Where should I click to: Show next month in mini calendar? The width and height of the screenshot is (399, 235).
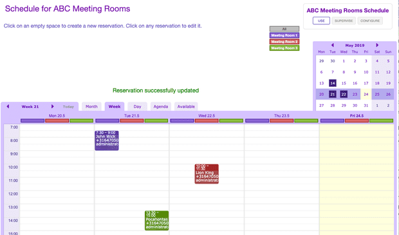377,45
